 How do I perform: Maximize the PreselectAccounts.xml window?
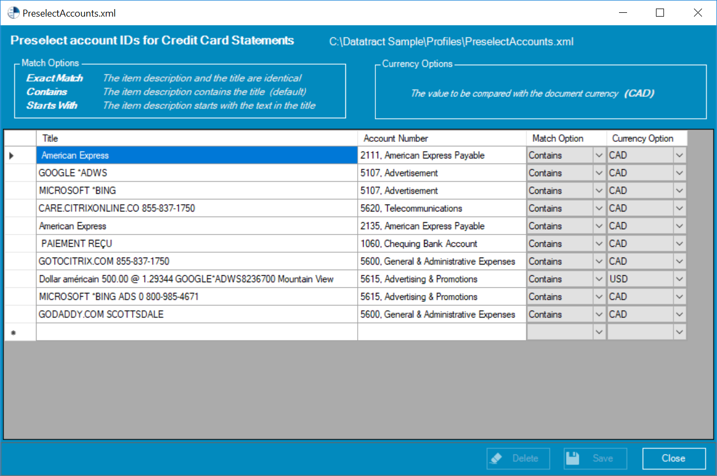660,13
